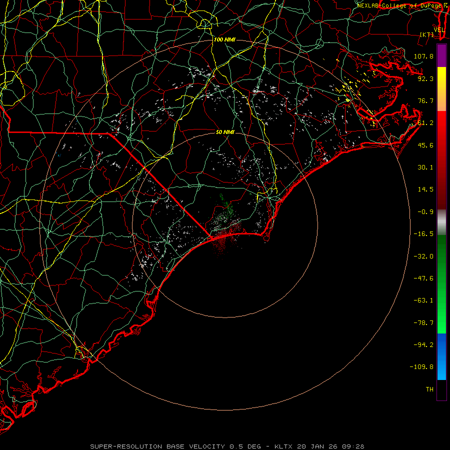Click the Super-Resolution Base Velocity caption
Screen dimensions: 450x450
pos(227,446)
